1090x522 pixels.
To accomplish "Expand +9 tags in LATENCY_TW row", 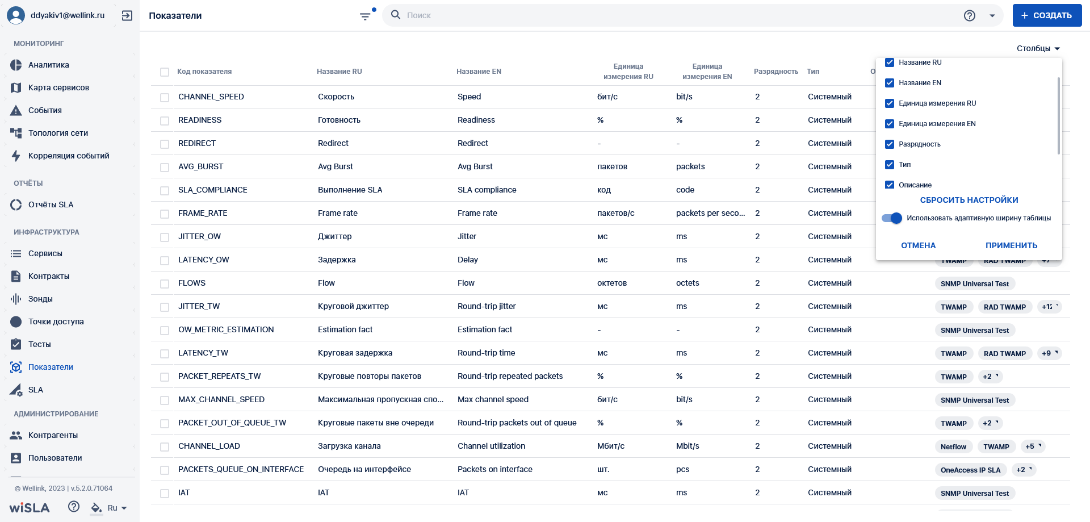I will pyautogui.click(x=1050, y=353).
